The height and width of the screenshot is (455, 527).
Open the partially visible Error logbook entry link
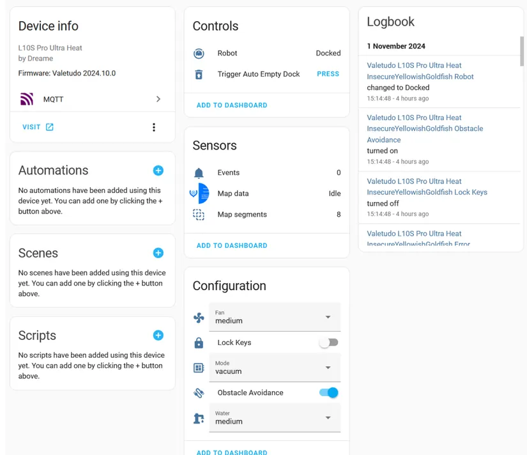pyautogui.click(x=418, y=239)
